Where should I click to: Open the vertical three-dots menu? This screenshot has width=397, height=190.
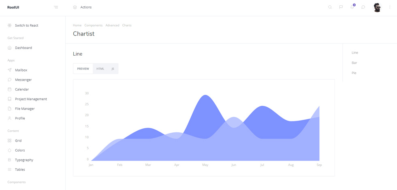[390, 7]
